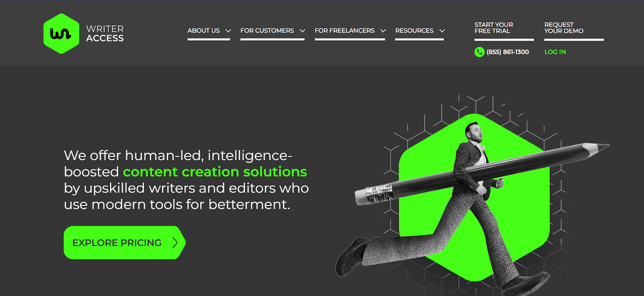The width and height of the screenshot is (644, 296).
Task: Click Start Your Free Trial
Action: tap(494, 28)
